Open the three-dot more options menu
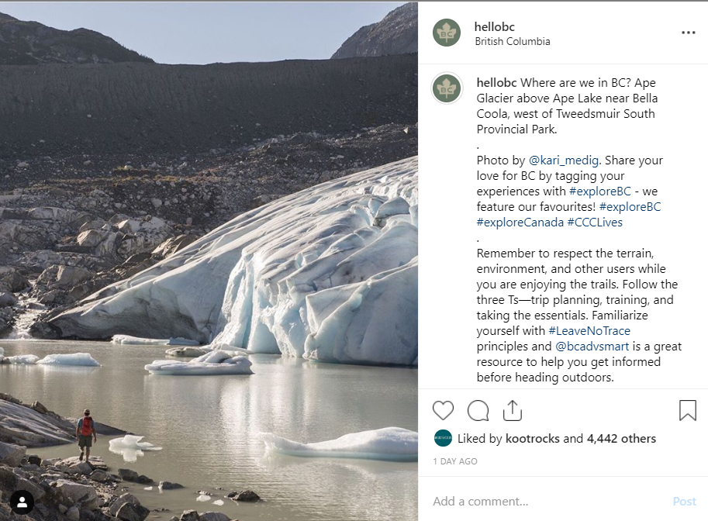This screenshot has width=708, height=521. coord(688,33)
